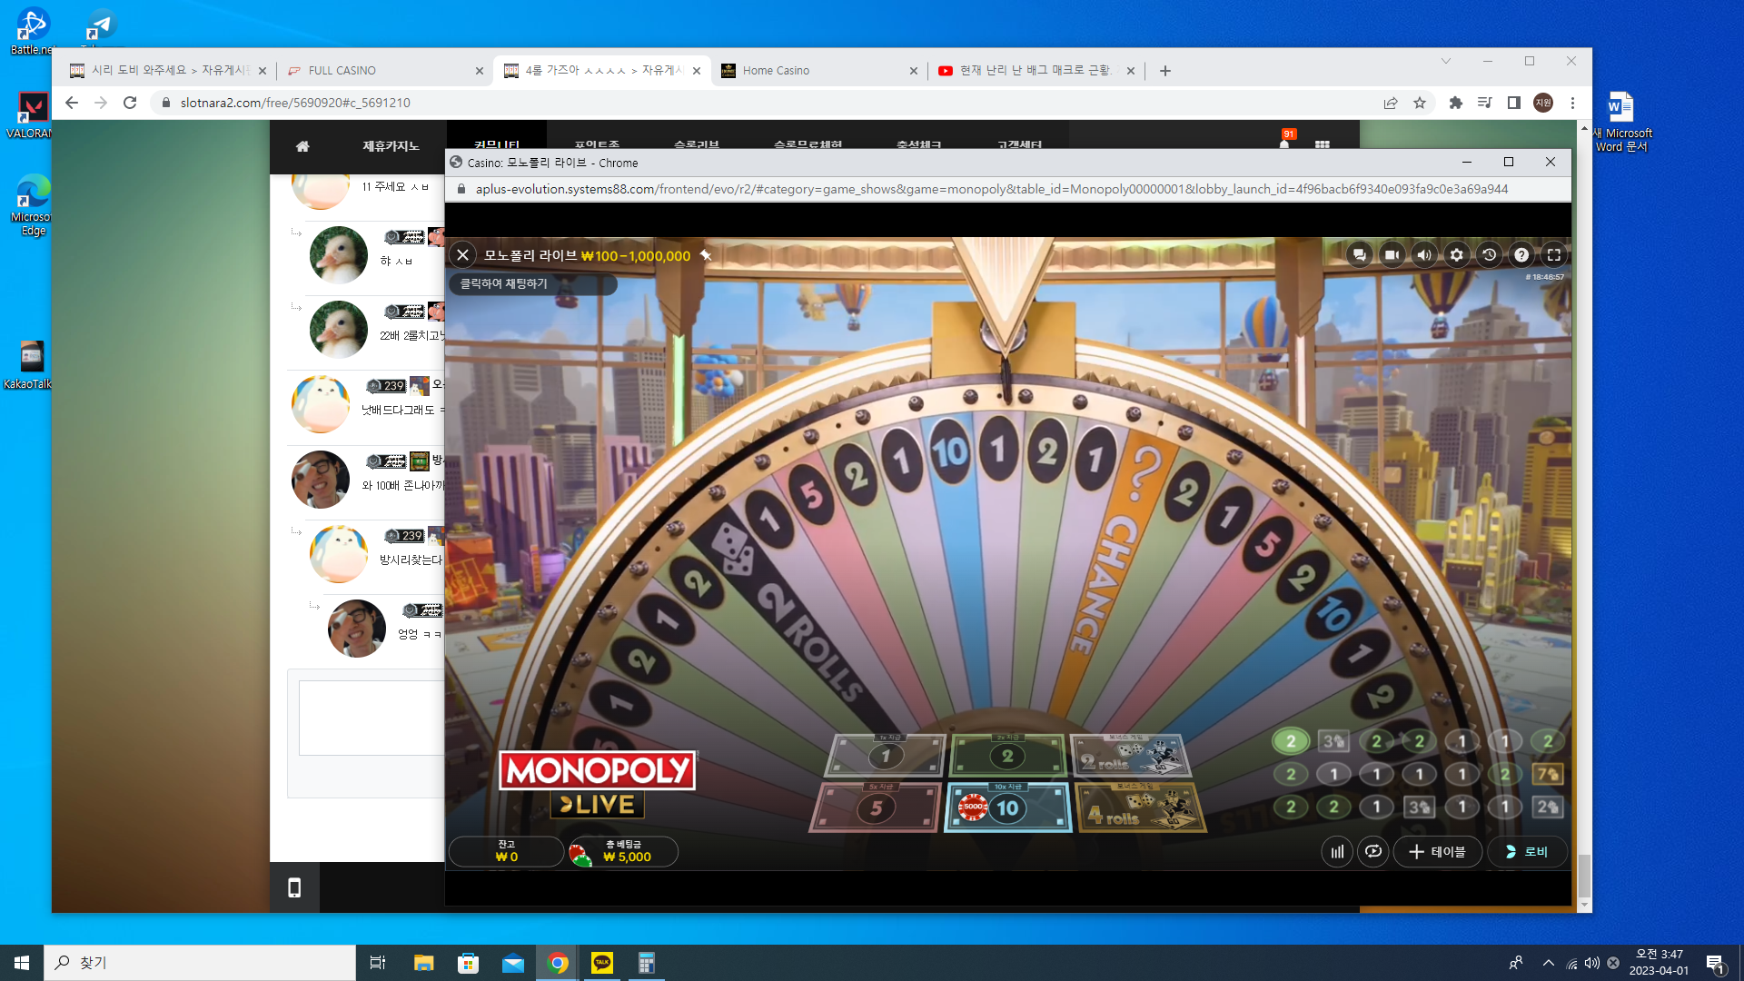
Task: Switch to the YouTube tab
Action: coord(1035,71)
